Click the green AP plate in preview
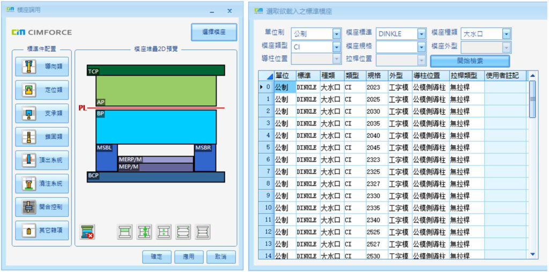 [155, 90]
